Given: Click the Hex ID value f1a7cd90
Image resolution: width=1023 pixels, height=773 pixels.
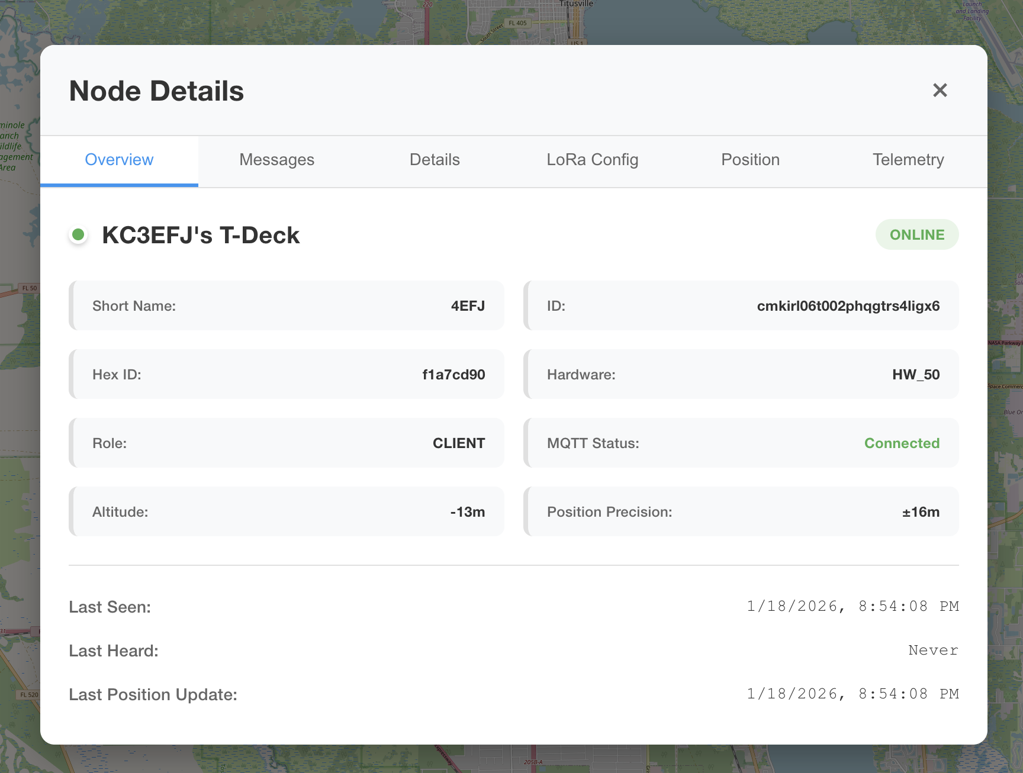Looking at the screenshot, I should click(x=453, y=375).
